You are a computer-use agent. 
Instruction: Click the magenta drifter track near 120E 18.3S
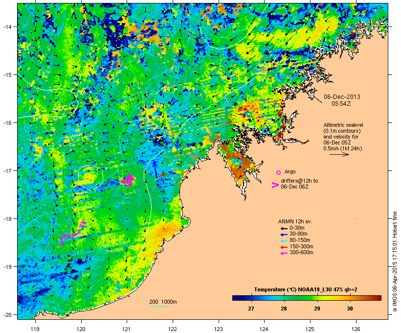coord(73,233)
